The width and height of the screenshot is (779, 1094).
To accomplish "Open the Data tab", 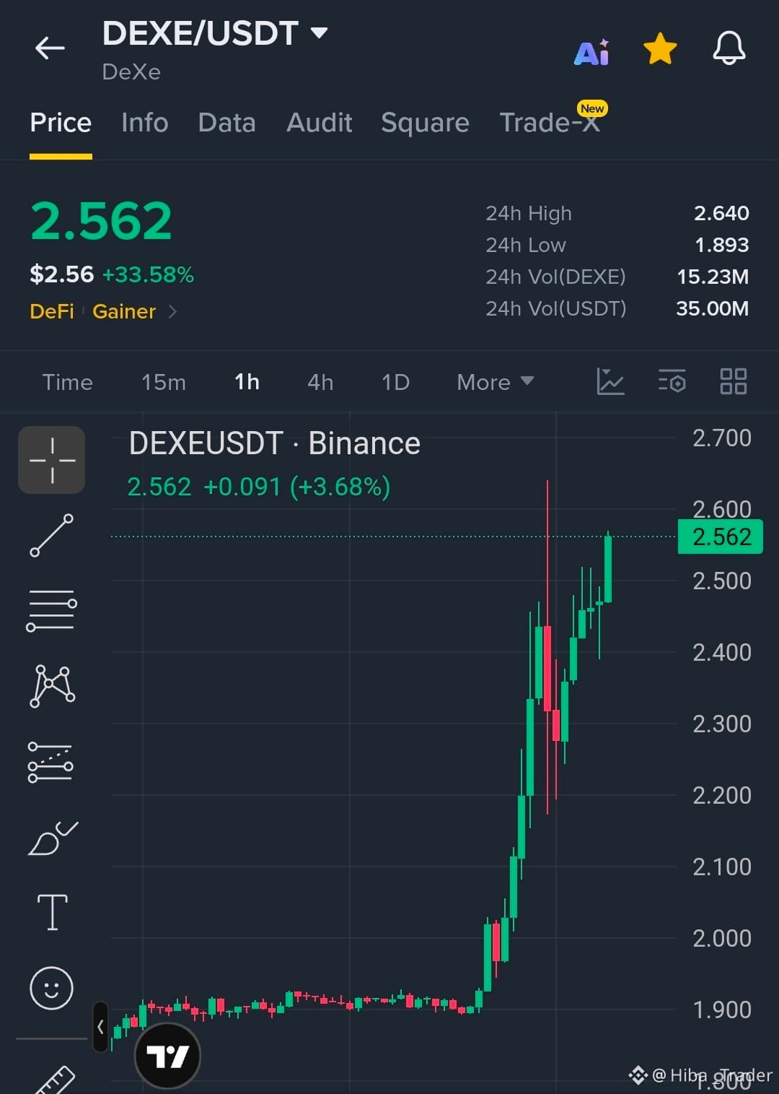I will [x=227, y=123].
